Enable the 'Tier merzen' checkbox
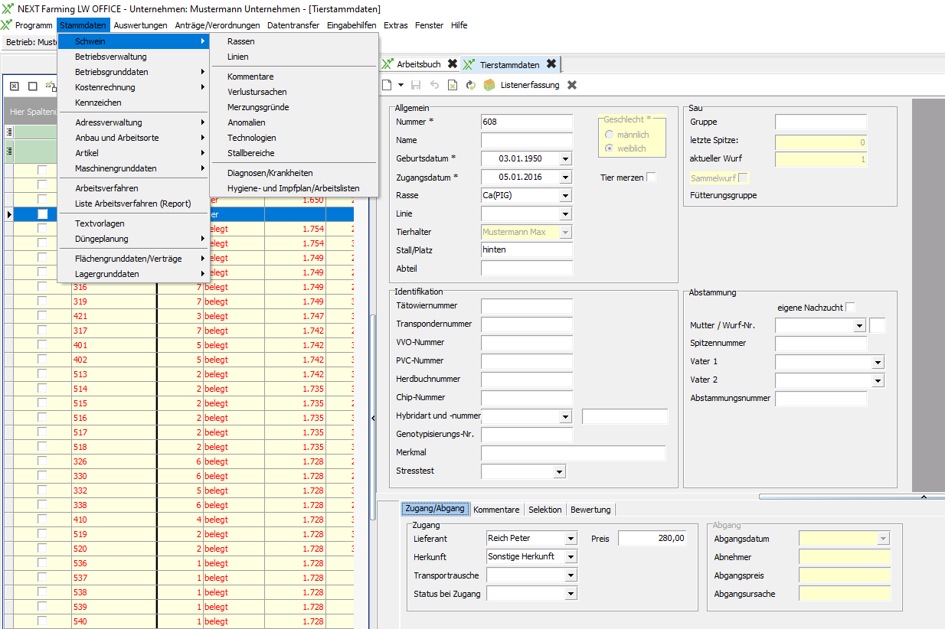945x629 pixels. click(651, 177)
